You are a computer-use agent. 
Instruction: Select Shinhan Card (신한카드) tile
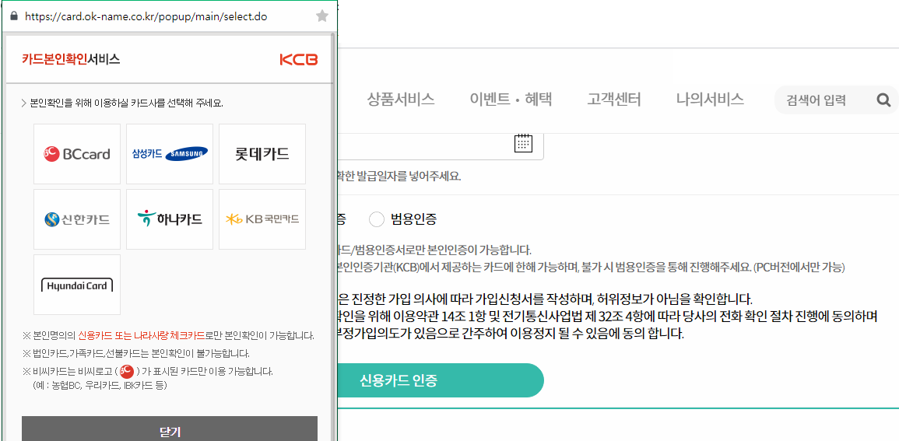(77, 219)
